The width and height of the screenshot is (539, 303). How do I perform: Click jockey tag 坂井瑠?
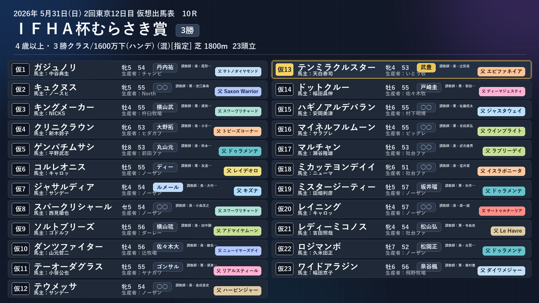click(429, 187)
